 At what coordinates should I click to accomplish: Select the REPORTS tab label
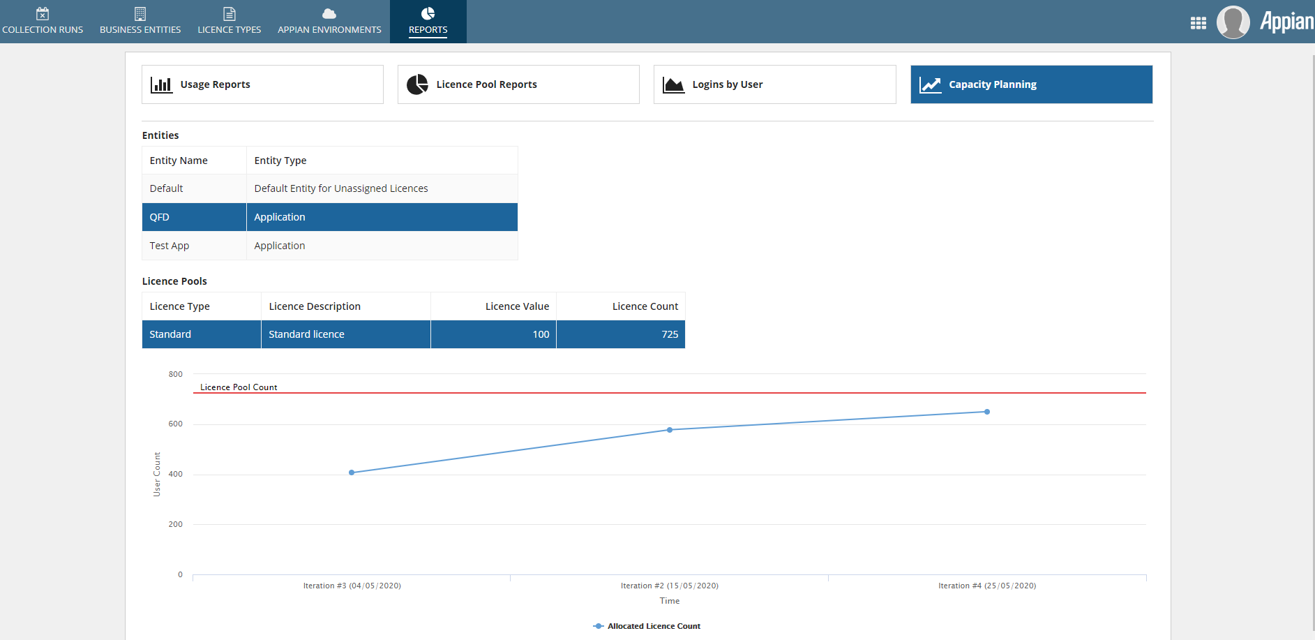[428, 30]
